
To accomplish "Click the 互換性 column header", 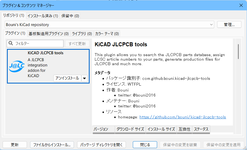I will click(x=185, y=130).
